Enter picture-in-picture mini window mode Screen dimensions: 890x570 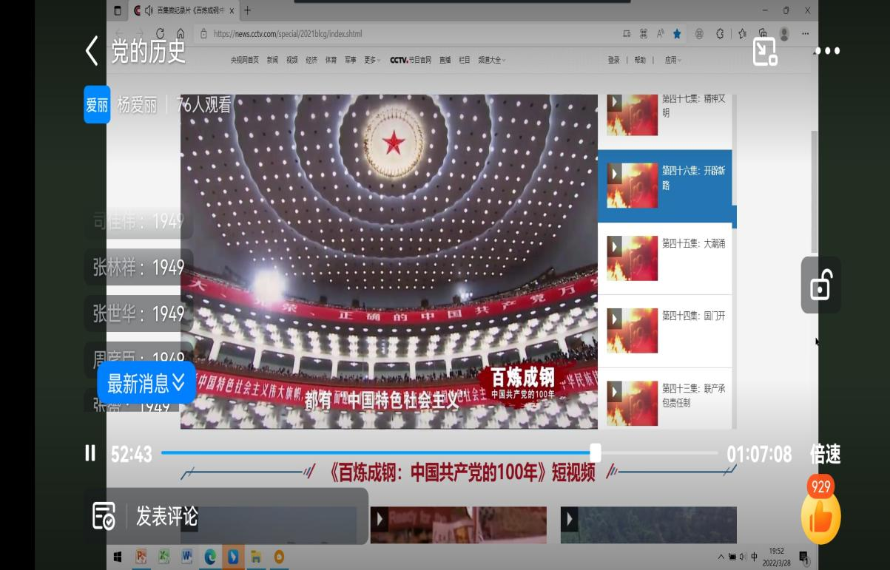764,51
